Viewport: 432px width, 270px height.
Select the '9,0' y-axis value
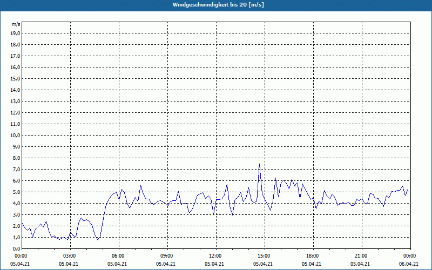[16, 146]
